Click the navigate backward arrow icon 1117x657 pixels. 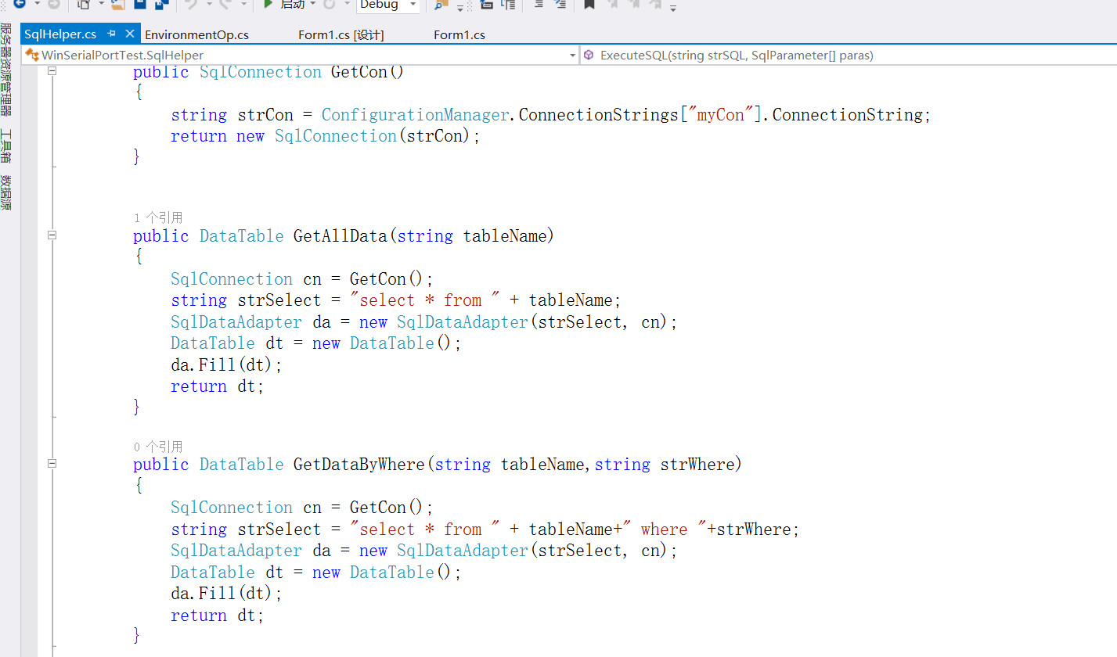[19, 4]
